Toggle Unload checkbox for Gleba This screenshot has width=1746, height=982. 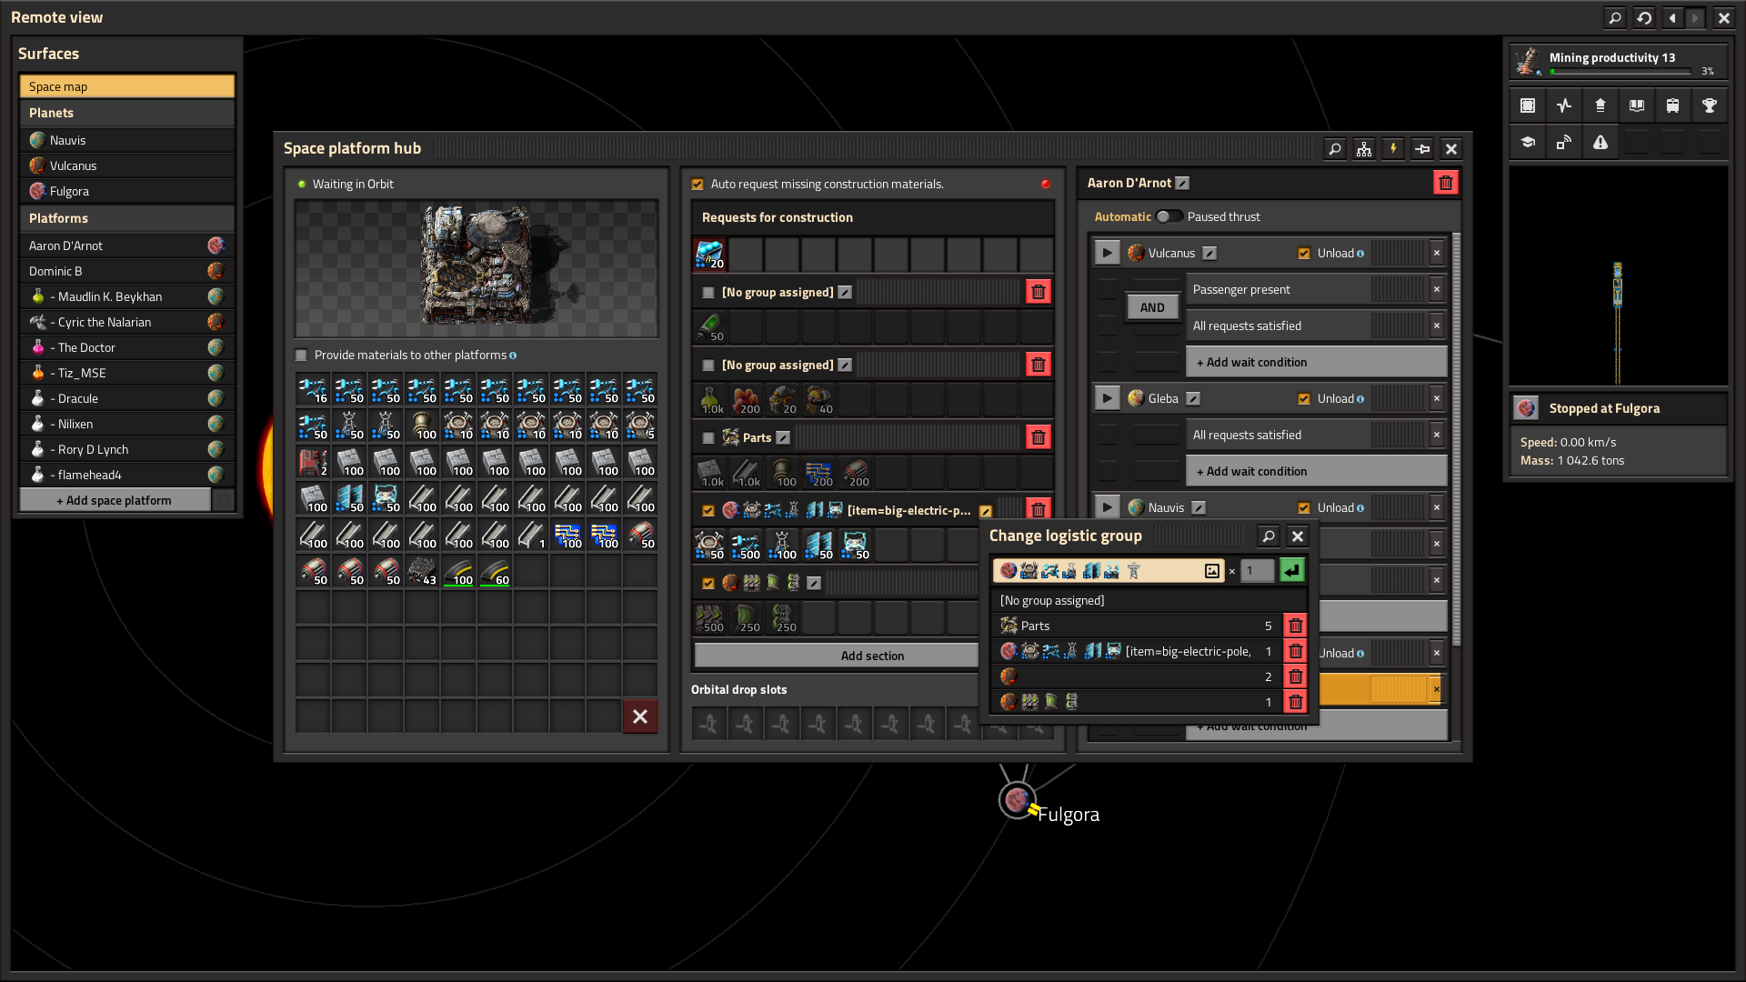coord(1304,399)
